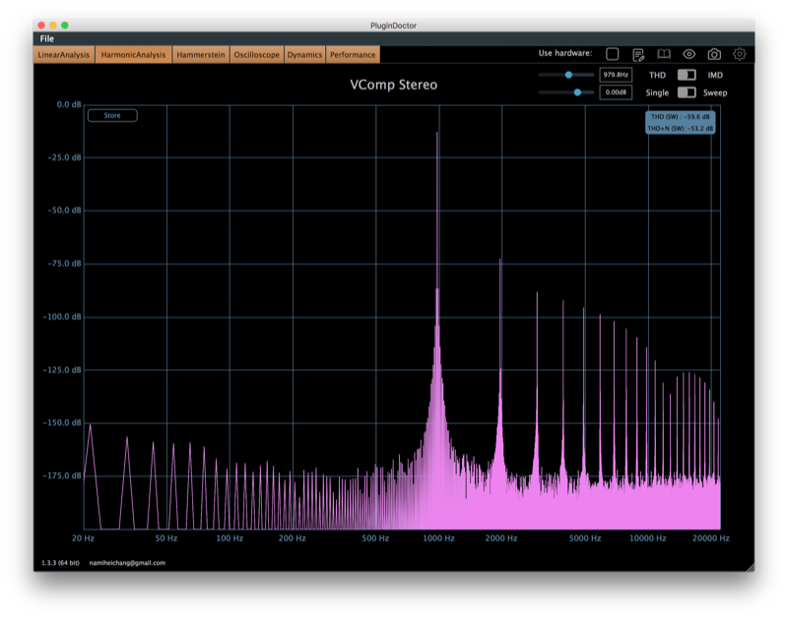Click the -125.0 dB axis label
Image resolution: width=788 pixels, height=619 pixels.
click(62, 370)
